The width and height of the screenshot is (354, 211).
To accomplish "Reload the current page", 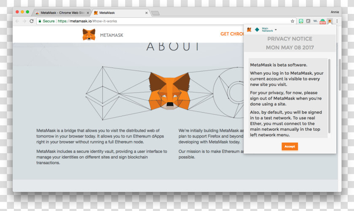I will click(x=32, y=21).
